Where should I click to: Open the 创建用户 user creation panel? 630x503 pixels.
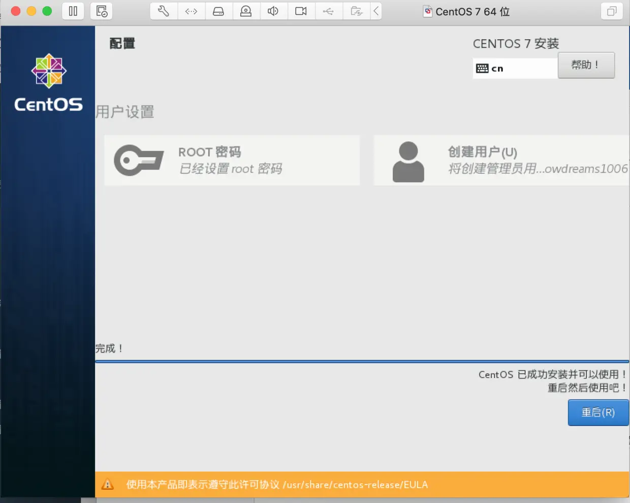point(501,160)
